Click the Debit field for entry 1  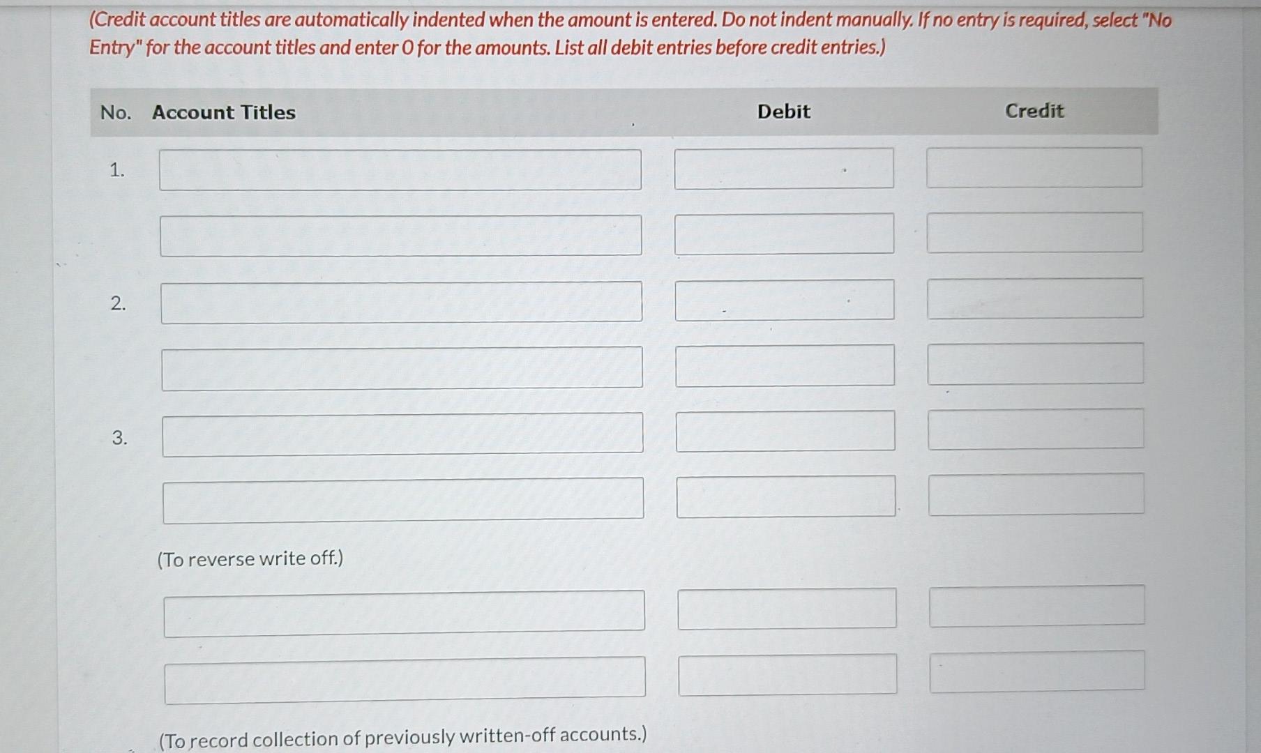tap(785, 168)
